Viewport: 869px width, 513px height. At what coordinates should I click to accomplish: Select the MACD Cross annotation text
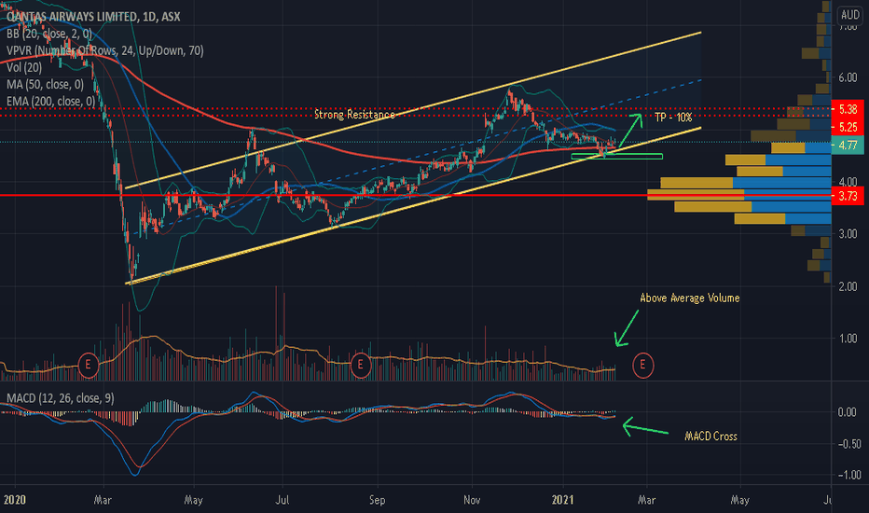(711, 436)
